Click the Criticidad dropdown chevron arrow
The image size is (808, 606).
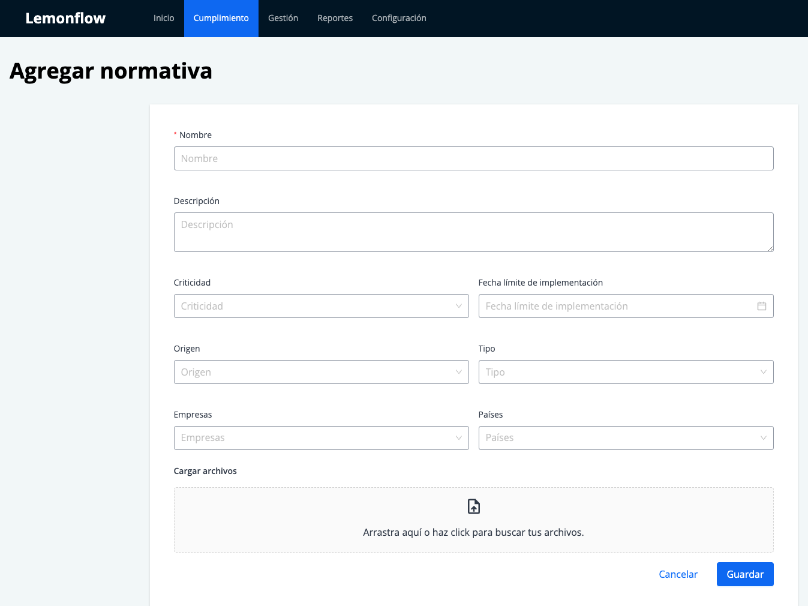point(459,306)
